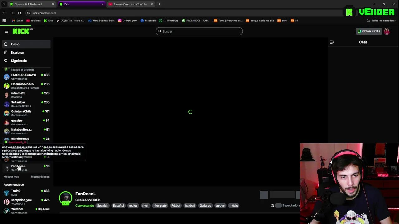Click the Spanish tag

[103, 206]
